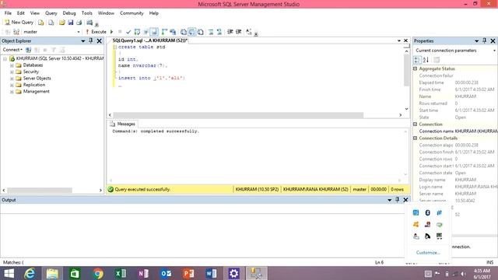Click the 'insert into' line in editor
This screenshot has width=498, height=280.
tap(152, 78)
